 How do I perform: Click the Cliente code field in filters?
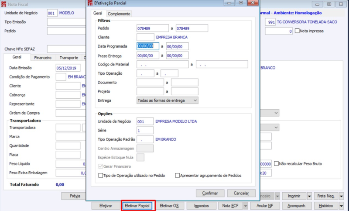tap(145, 37)
